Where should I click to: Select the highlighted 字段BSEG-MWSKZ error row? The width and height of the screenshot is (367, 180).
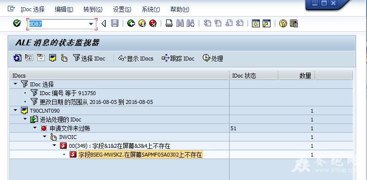(140, 155)
